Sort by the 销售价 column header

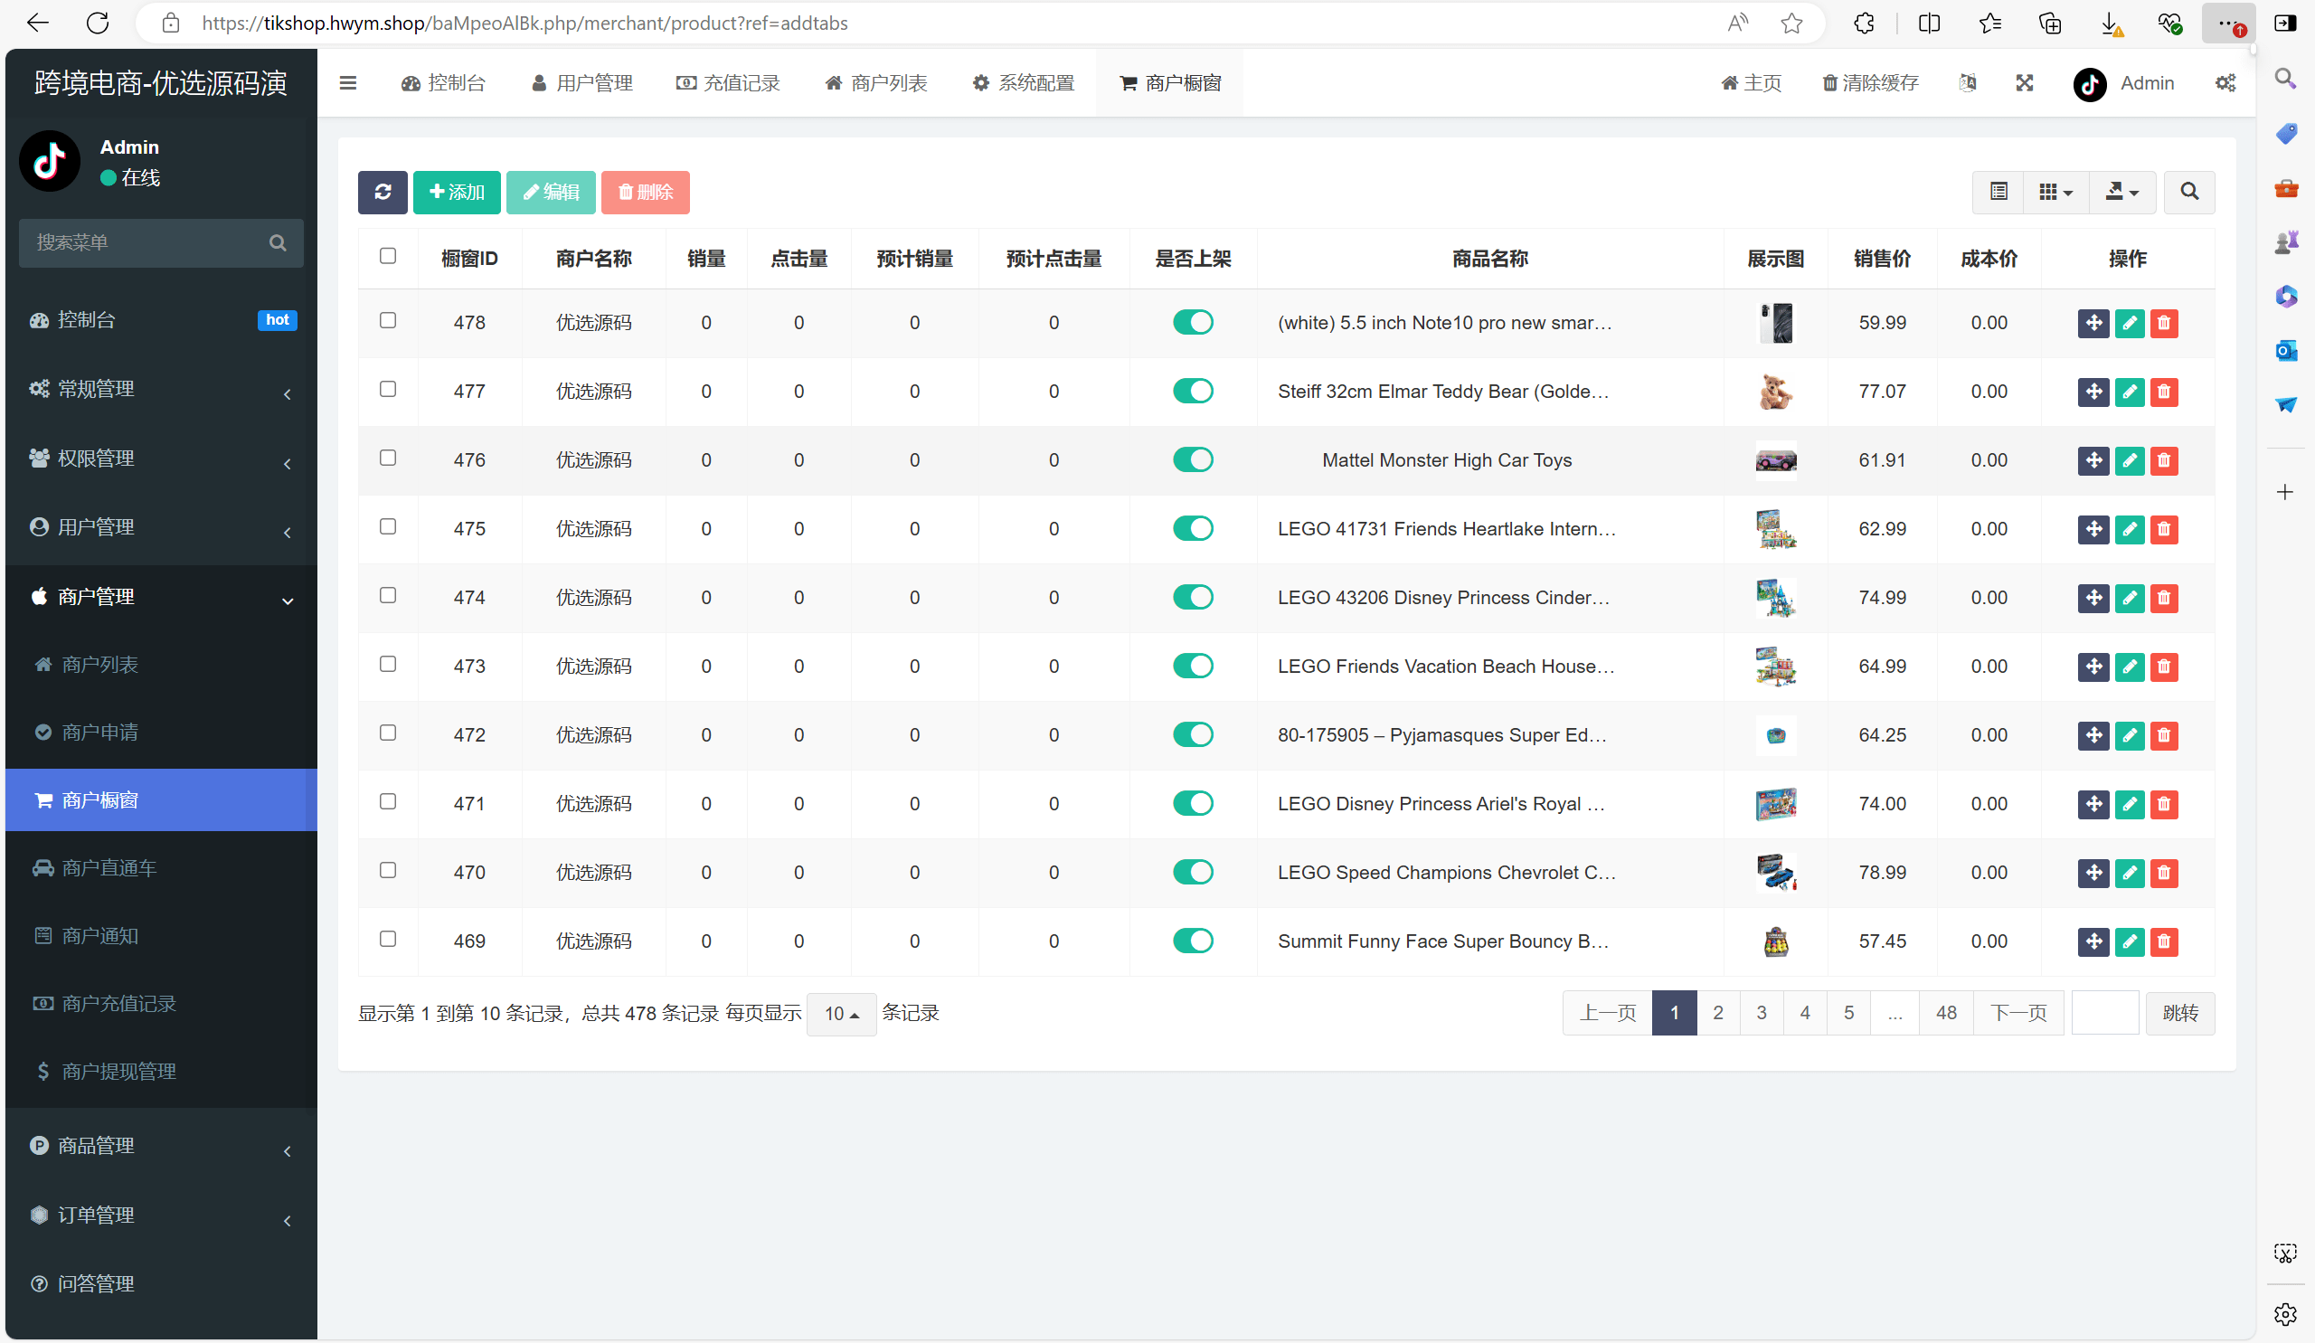(1882, 259)
